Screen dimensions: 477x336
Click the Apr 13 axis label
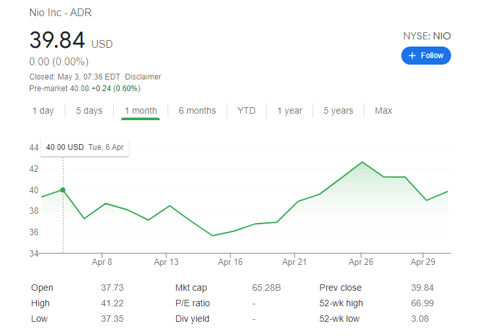point(166,262)
